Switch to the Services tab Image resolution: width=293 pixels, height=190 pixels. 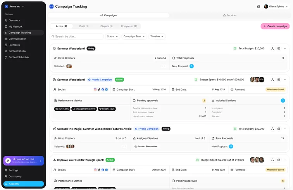(x=230, y=16)
